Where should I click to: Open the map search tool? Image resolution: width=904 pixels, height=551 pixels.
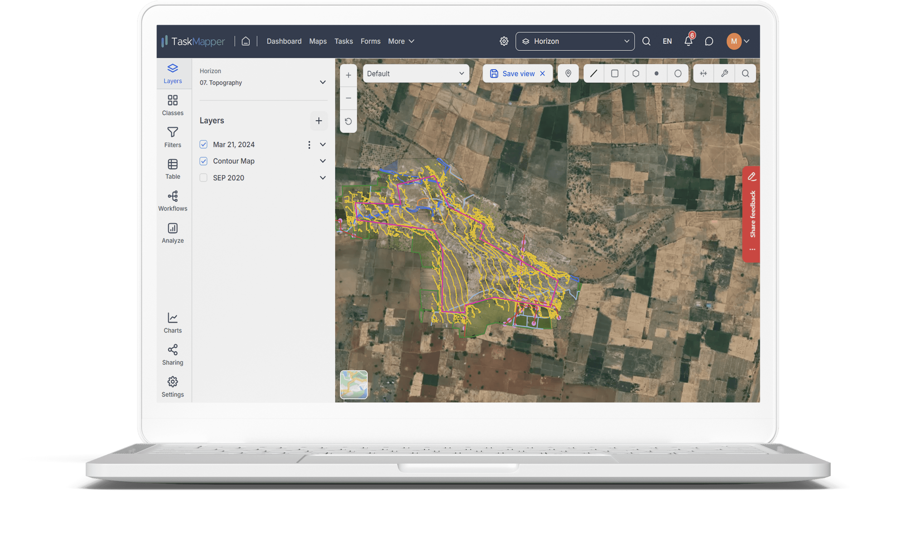(x=746, y=73)
